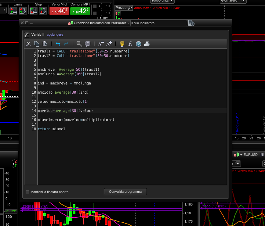This screenshot has height=226, width=265.
Task: Toggle the S checkbox near order panel
Action: pos(94,6)
